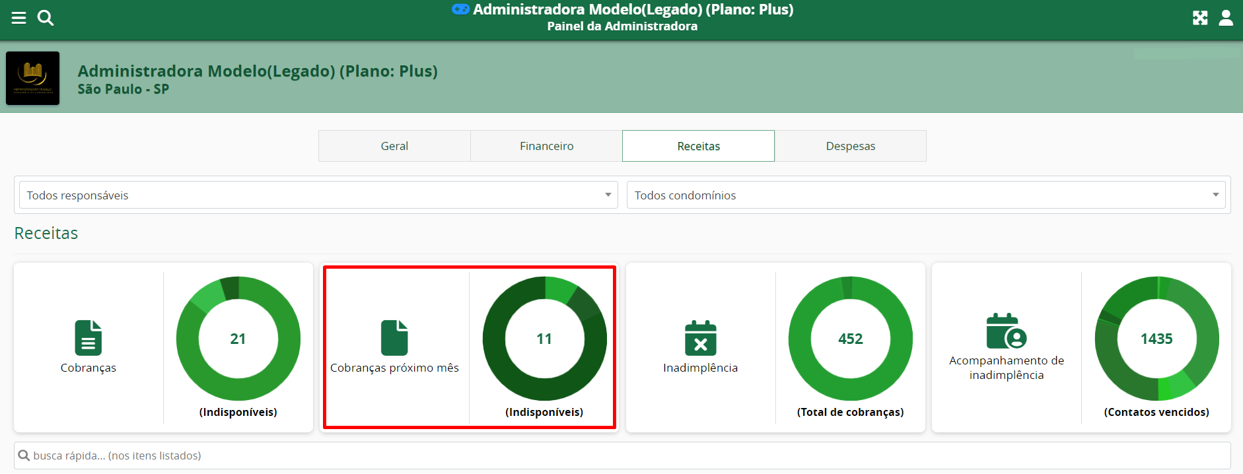Click the Acompanhamento de inadimplência icon
Screen dimensions: 1243x474
1006,331
